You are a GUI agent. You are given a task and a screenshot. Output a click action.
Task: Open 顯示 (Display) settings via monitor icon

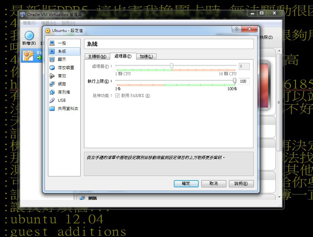(52, 59)
